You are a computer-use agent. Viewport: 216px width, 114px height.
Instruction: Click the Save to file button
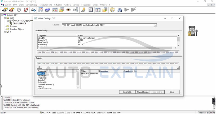click(x=127, y=92)
